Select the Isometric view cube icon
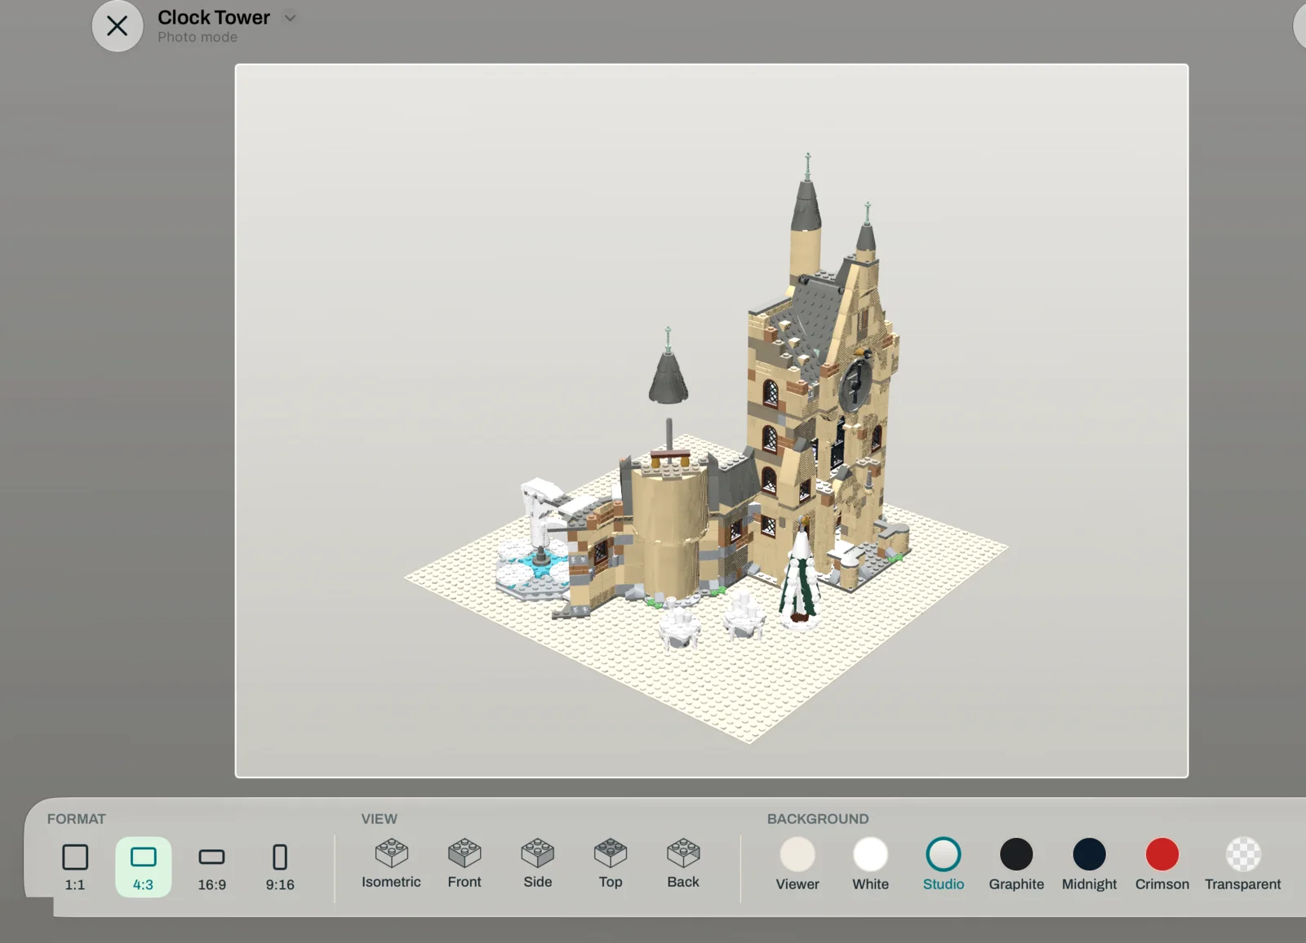 (391, 853)
